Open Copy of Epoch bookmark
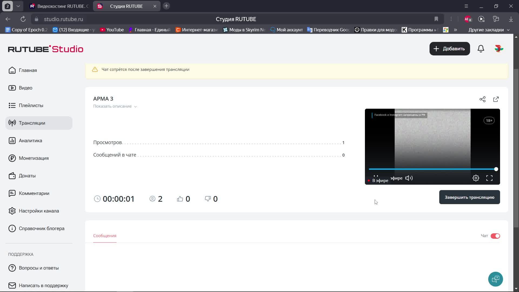This screenshot has height=292, width=519. [x=26, y=30]
